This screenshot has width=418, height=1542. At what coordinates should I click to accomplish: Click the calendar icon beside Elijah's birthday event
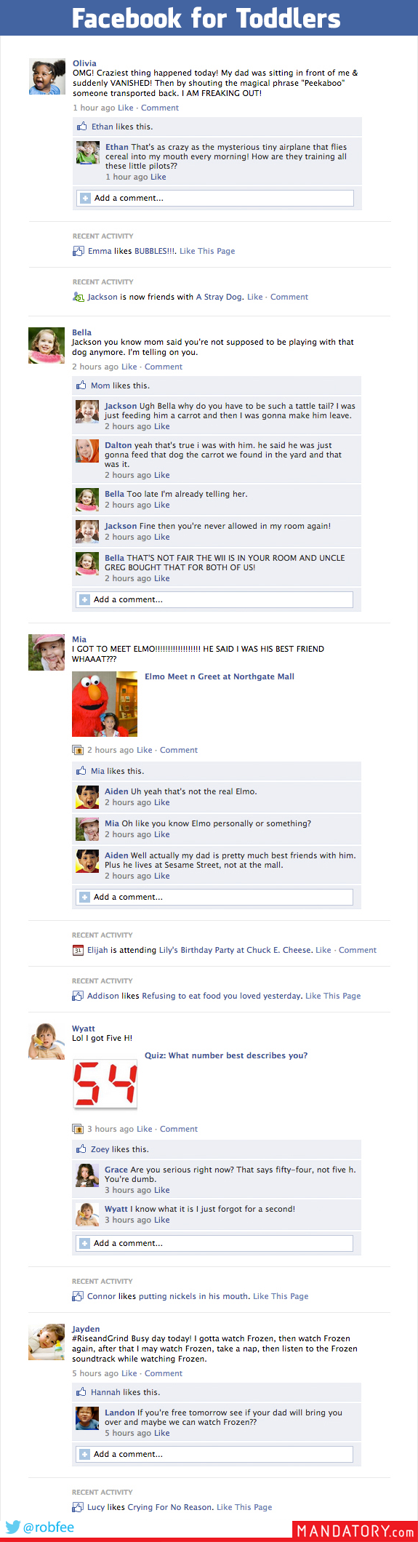pyautogui.click(x=78, y=950)
